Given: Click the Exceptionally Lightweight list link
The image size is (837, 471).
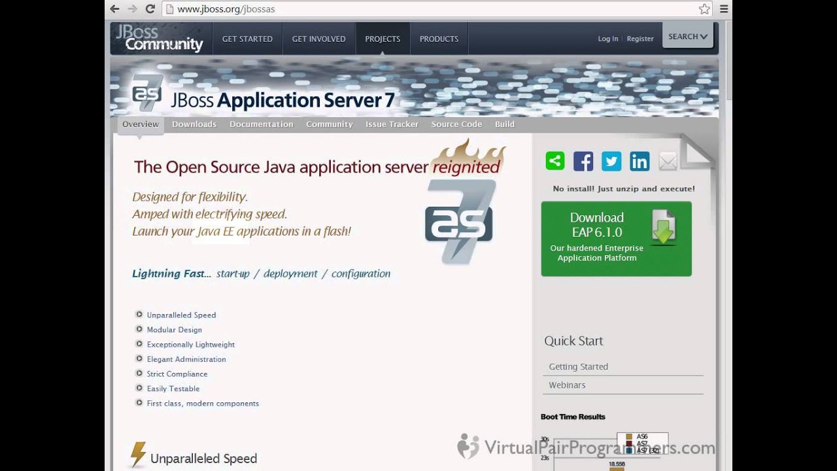Looking at the screenshot, I should 191,345.
